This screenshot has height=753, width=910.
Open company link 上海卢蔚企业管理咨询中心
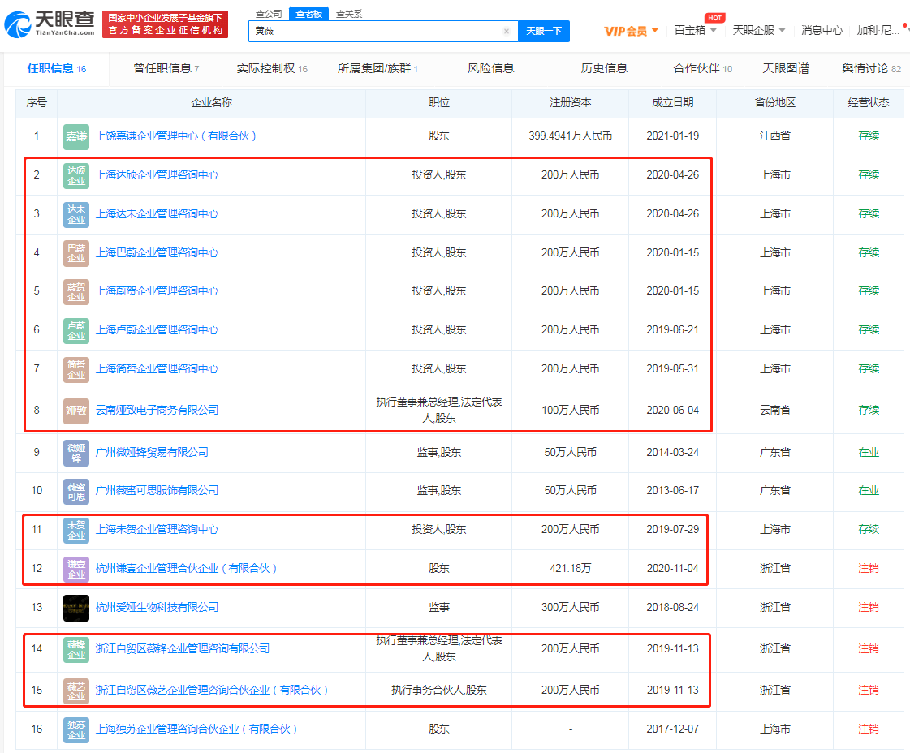point(157,330)
